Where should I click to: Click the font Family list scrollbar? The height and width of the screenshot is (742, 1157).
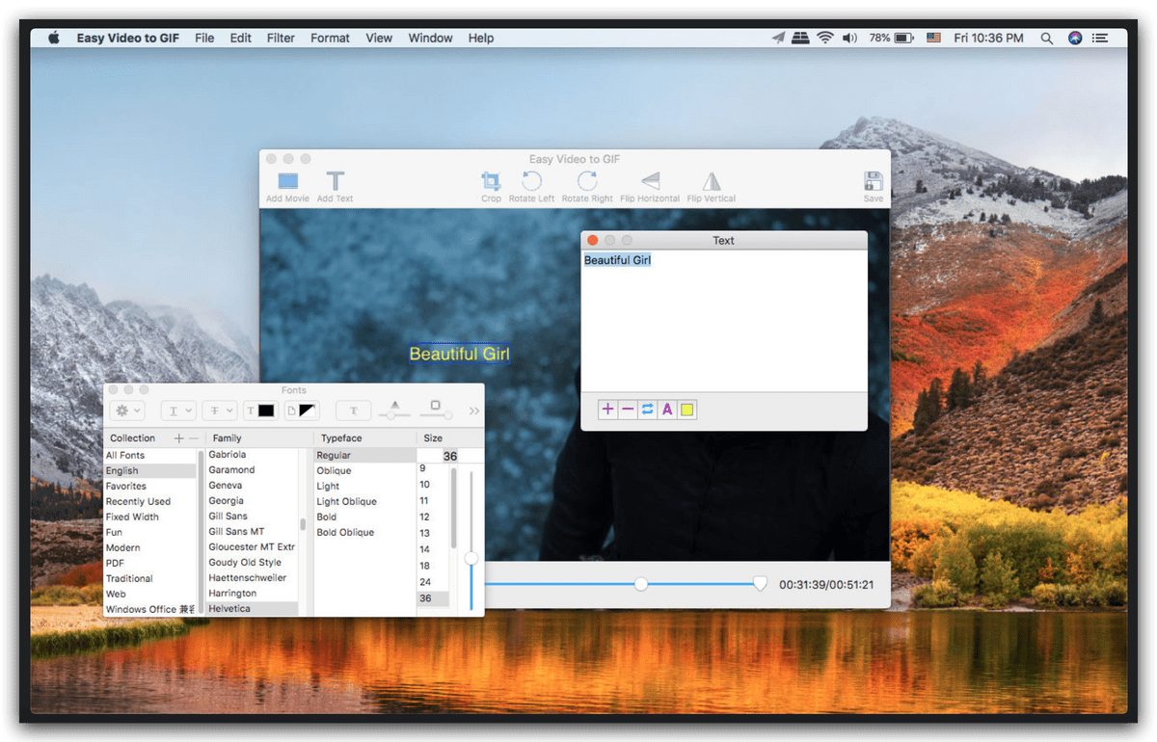(x=304, y=524)
